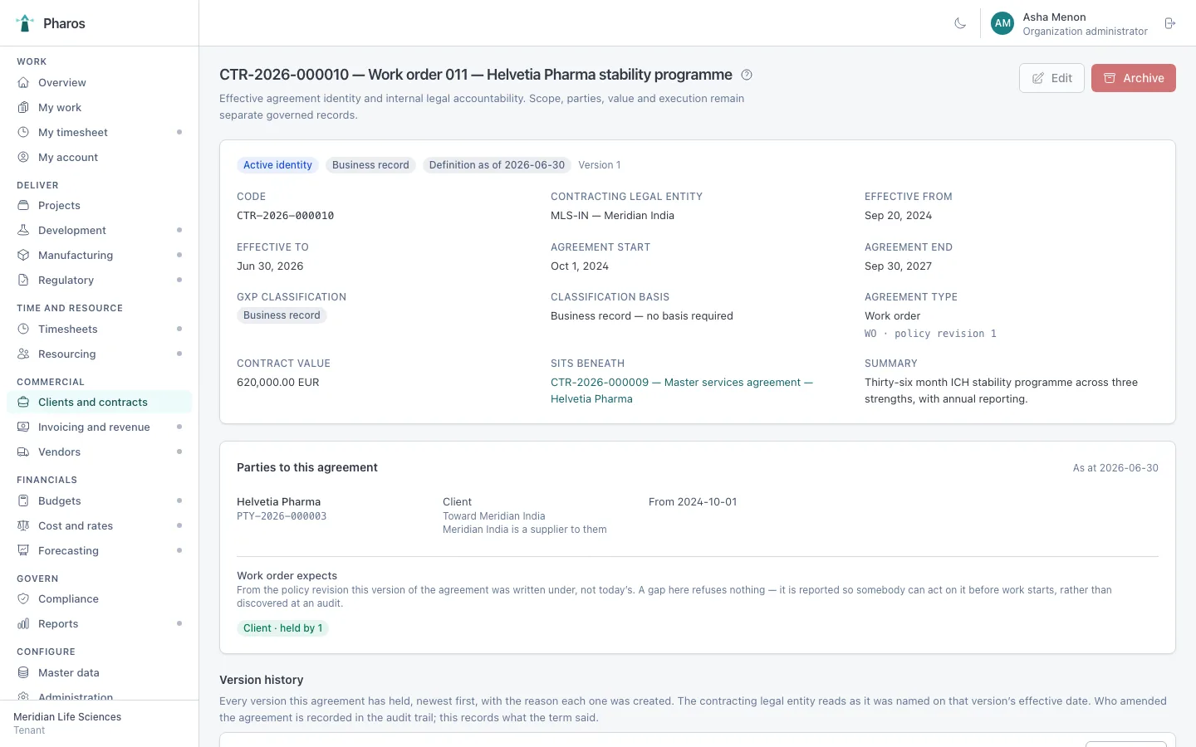
Task: Select Regulatory document icon
Action: pyautogui.click(x=23, y=281)
